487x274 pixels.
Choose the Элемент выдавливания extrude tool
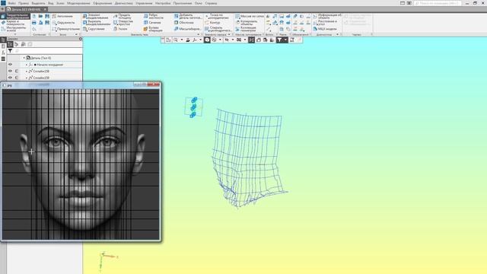coord(96,16)
